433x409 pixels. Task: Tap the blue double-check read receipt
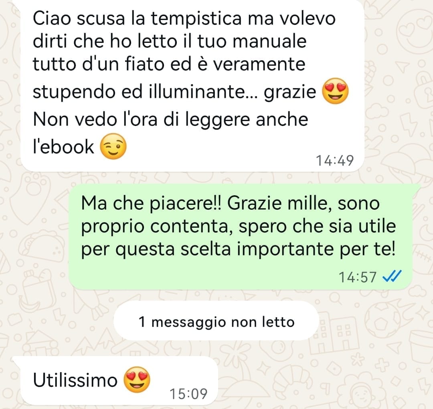pyautogui.click(x=392, y=276)
